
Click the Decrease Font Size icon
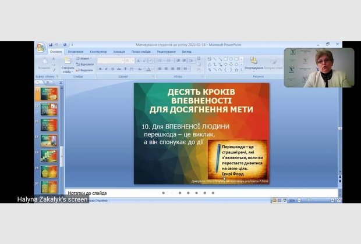click(x=144, y=60)
